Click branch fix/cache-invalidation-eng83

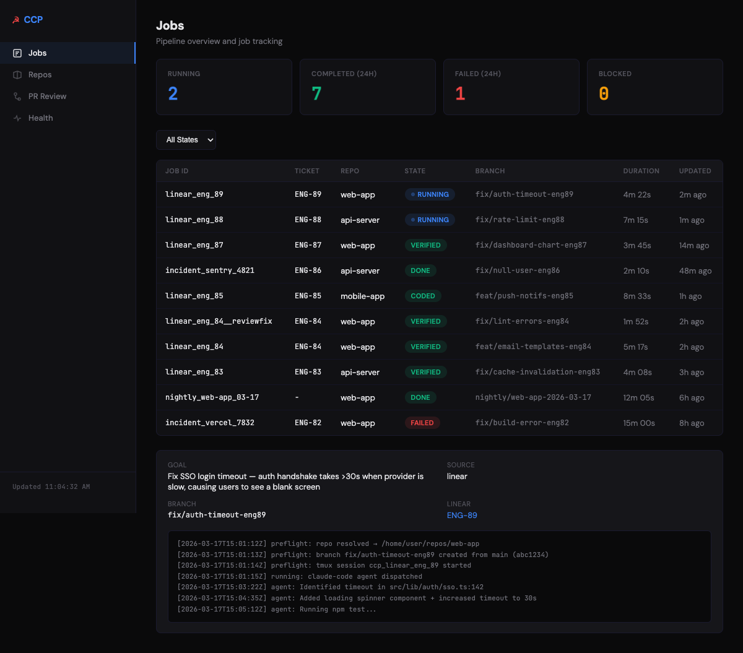pos(537,372)
